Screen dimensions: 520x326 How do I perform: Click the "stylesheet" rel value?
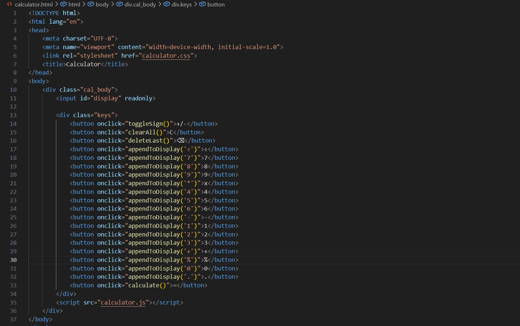click(97, 56)
